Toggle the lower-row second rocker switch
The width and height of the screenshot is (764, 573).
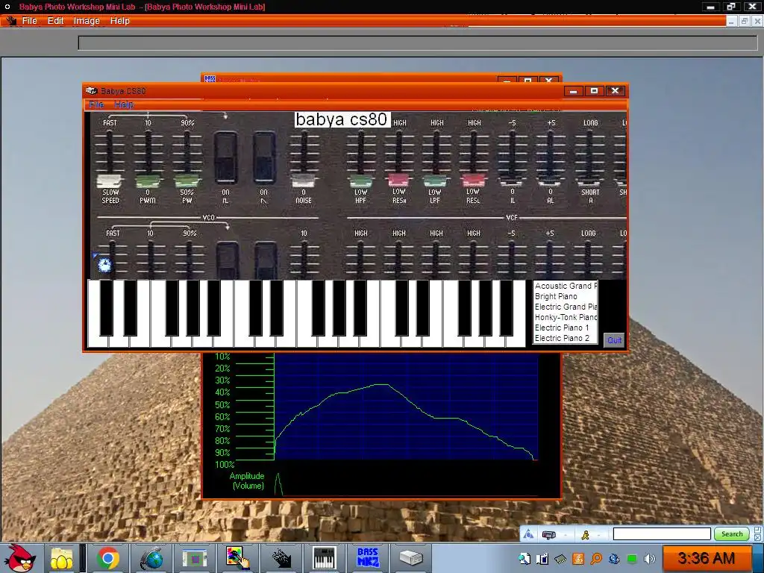[x=266, y=260]
